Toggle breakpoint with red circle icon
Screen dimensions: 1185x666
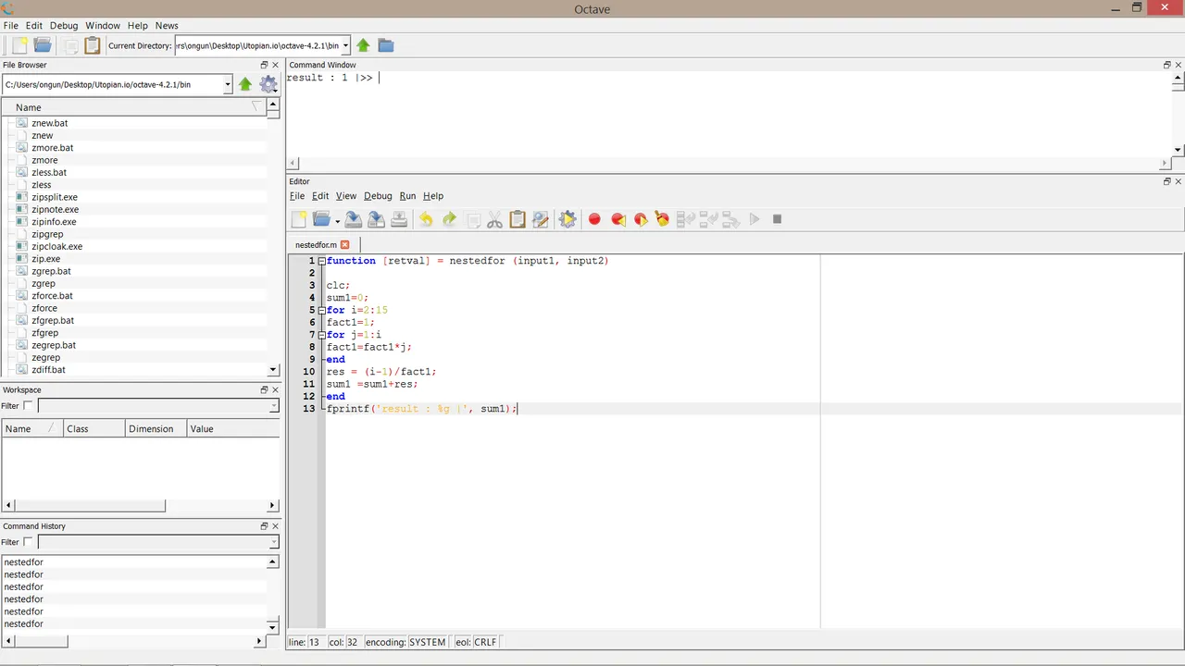pos(594,219)
